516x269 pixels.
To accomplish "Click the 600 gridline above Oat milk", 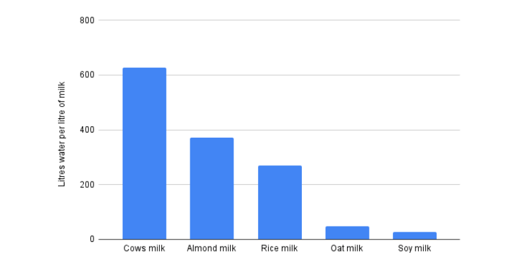I will pyautogui.click(x=347, y=75).
